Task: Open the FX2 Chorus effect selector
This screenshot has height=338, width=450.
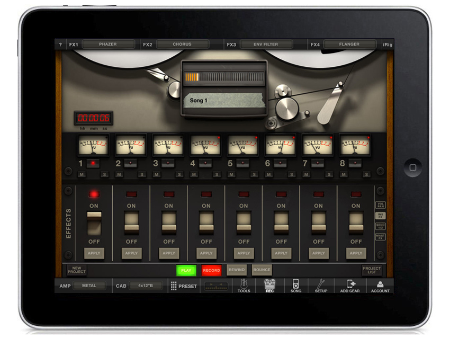Action: (x=182, y=44)
